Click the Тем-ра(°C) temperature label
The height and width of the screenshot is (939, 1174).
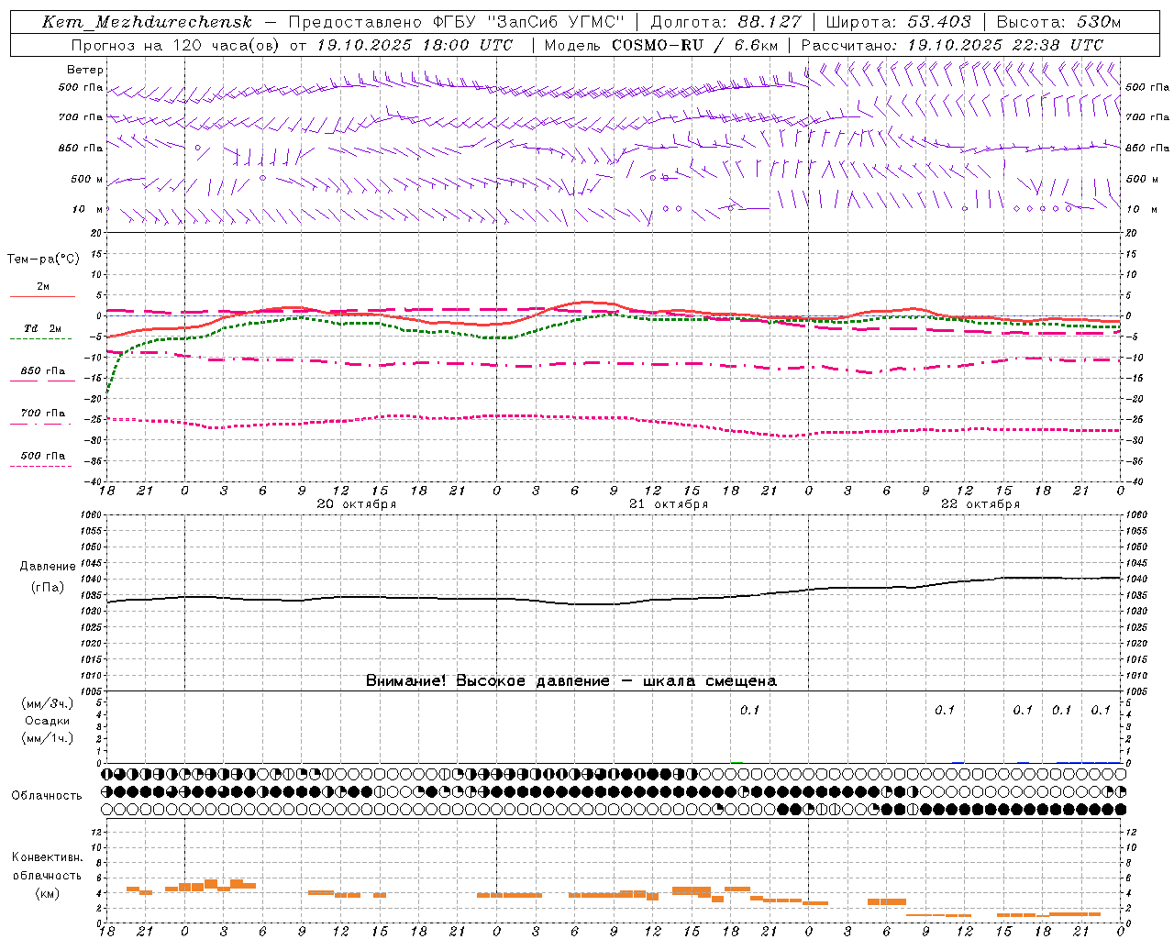click(x=43, y=260)
